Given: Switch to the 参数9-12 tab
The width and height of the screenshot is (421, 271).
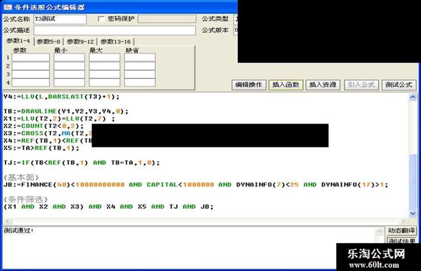Looking at the screenshot, I should (x=80, y=41).
